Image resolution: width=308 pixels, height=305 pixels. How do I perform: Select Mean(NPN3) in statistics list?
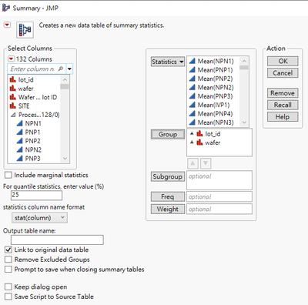point(216,122)
